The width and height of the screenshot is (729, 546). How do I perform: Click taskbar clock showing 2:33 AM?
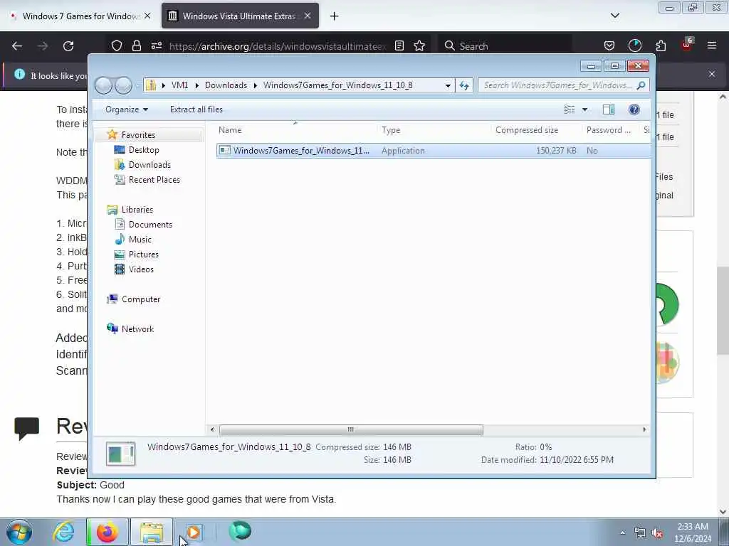[x=693, y=532]
